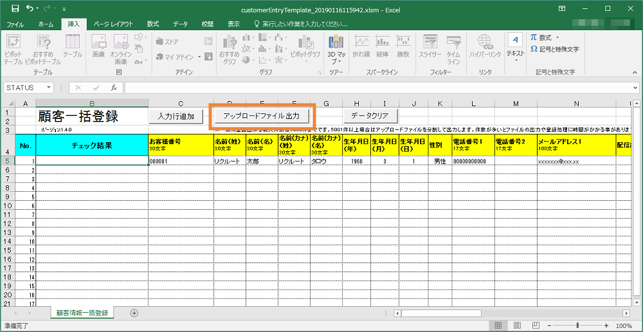Image resolution: width=643 pixels, height=332 pixels.
Task: Expand the formula bar chevron
Action: coord(636,88)
